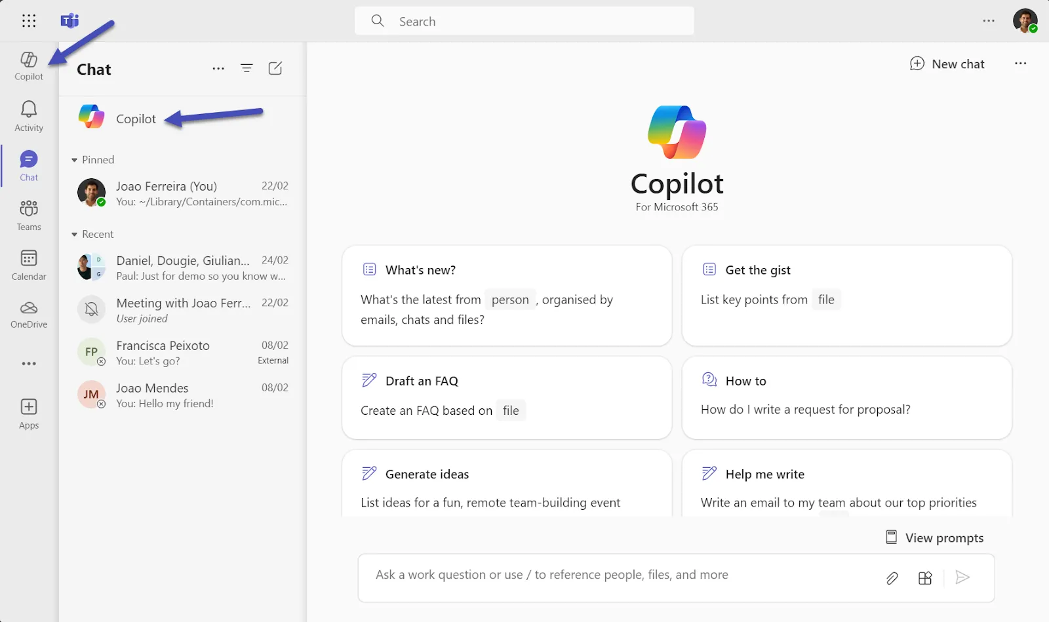
Task: Collapse the Pinned section
Action: [92, 160]
